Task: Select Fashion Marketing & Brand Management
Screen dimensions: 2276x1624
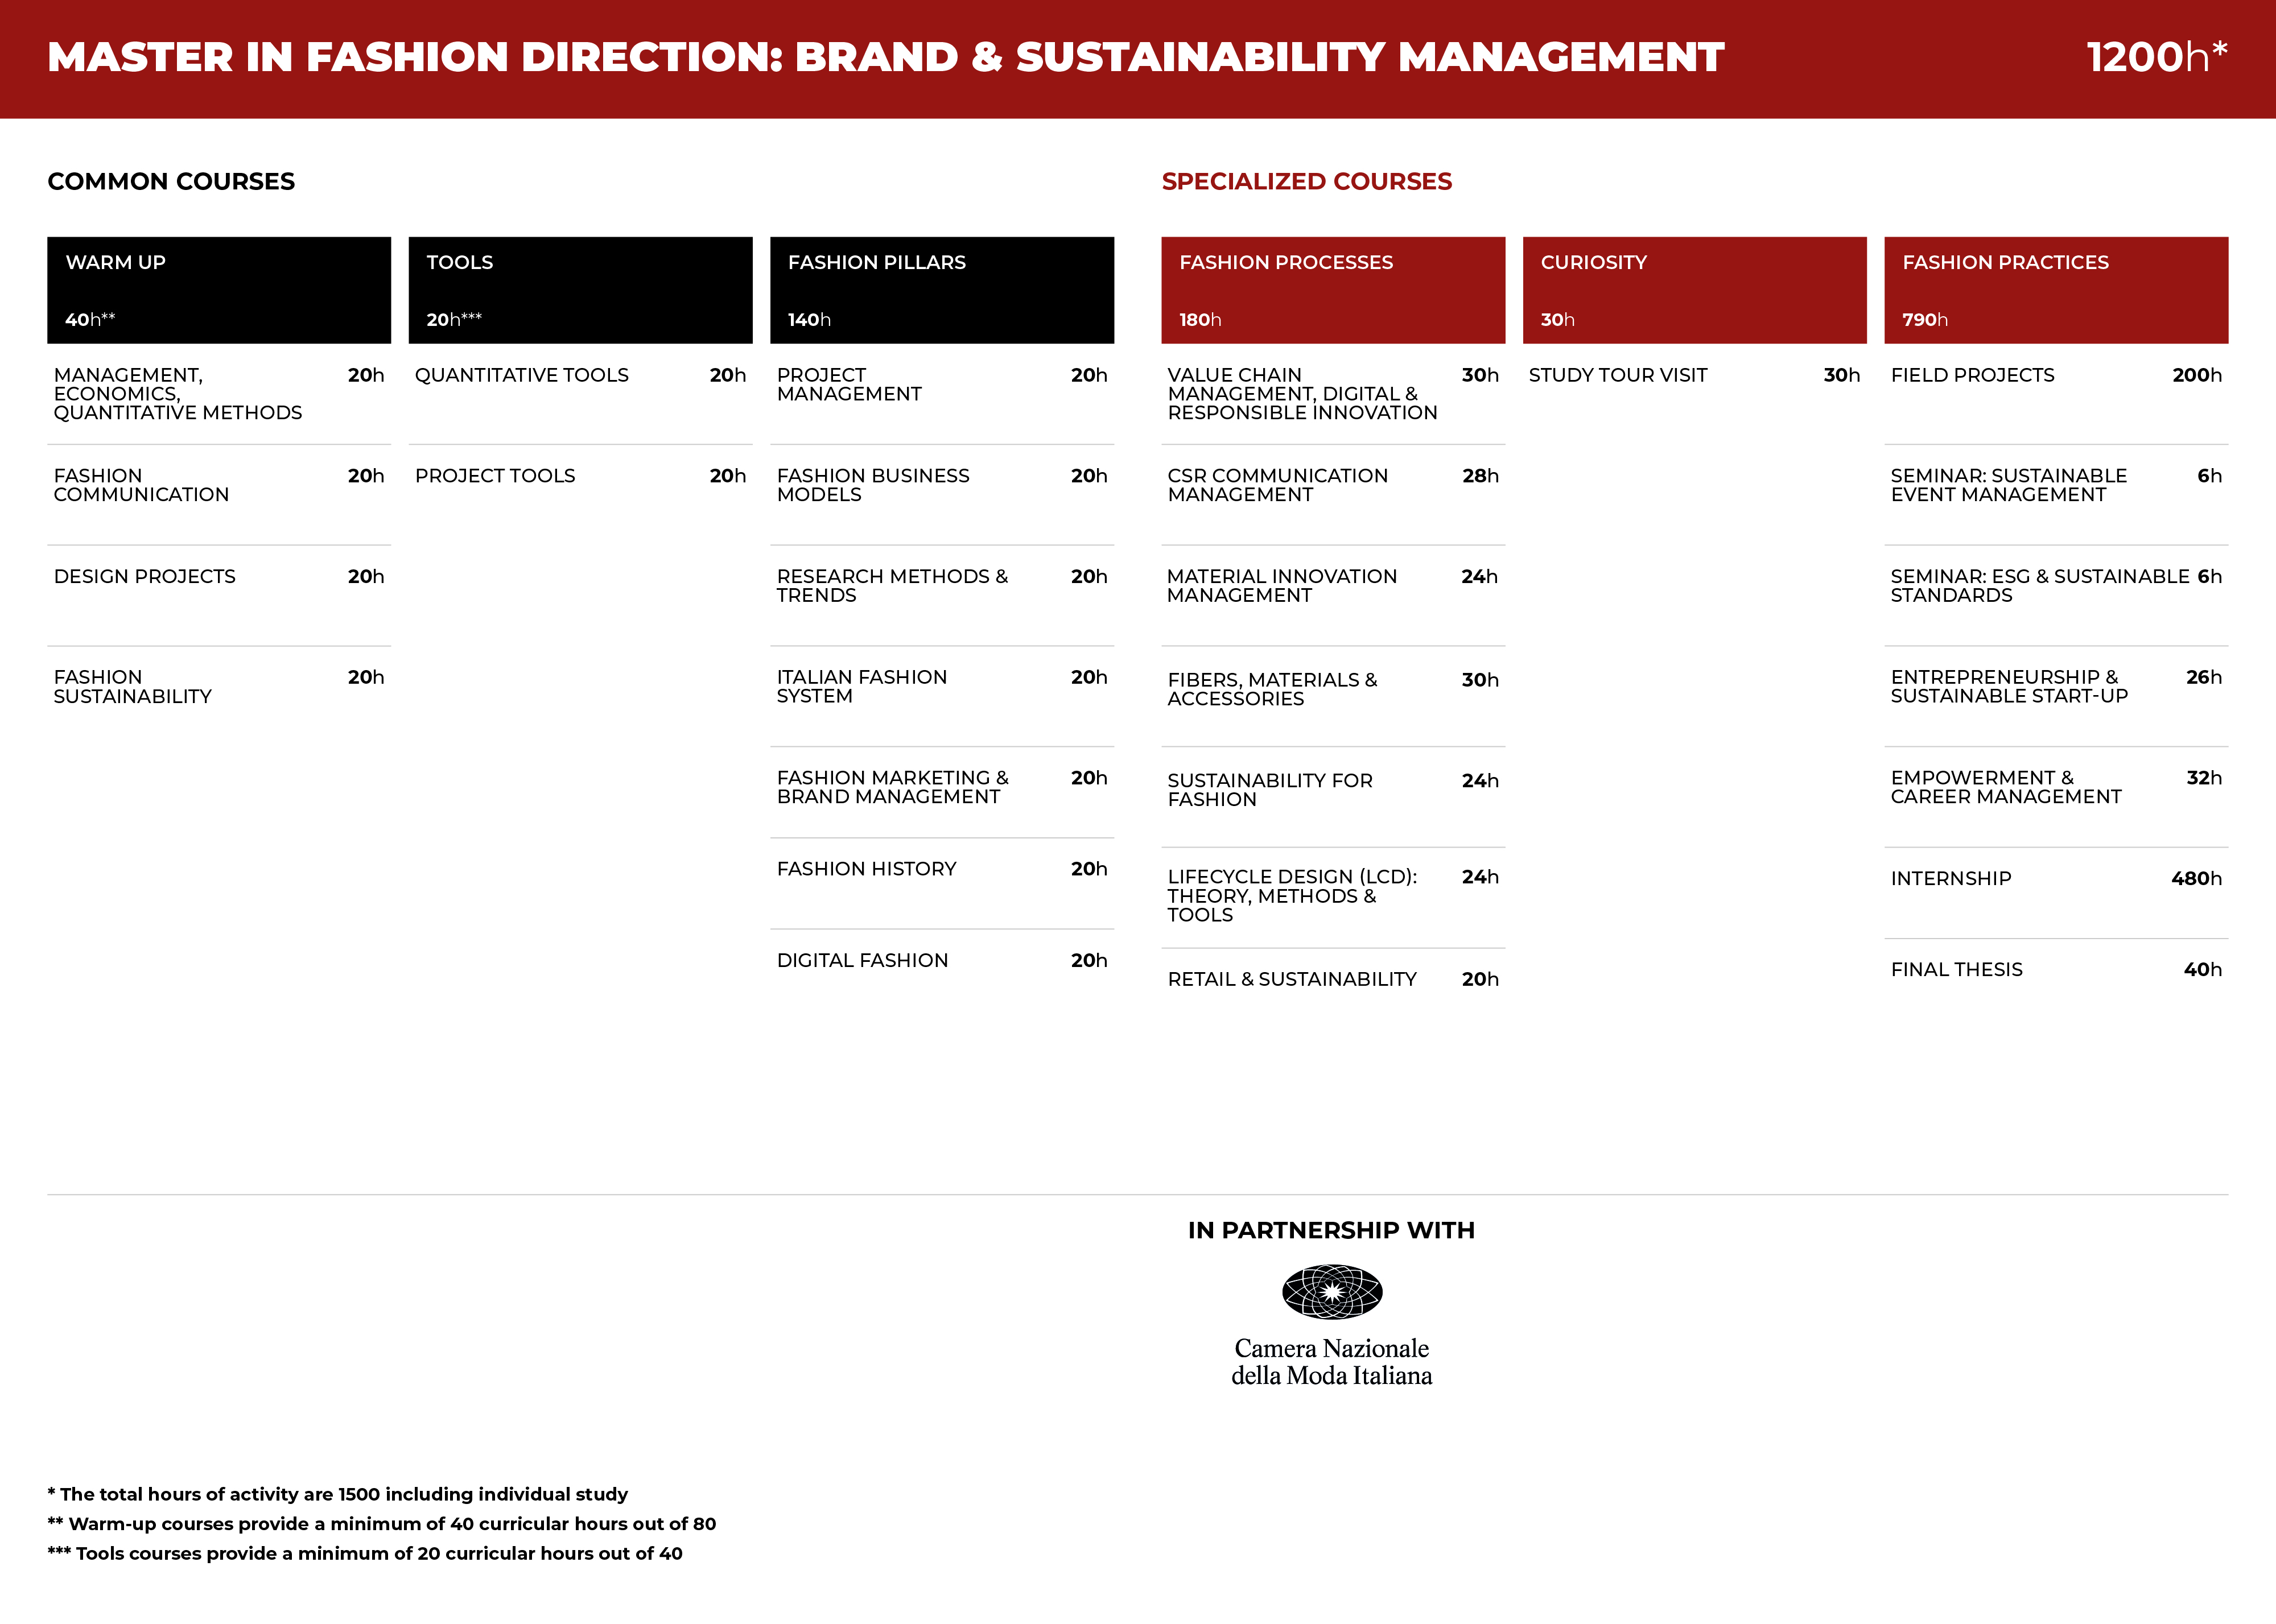Action: [942, 792]
